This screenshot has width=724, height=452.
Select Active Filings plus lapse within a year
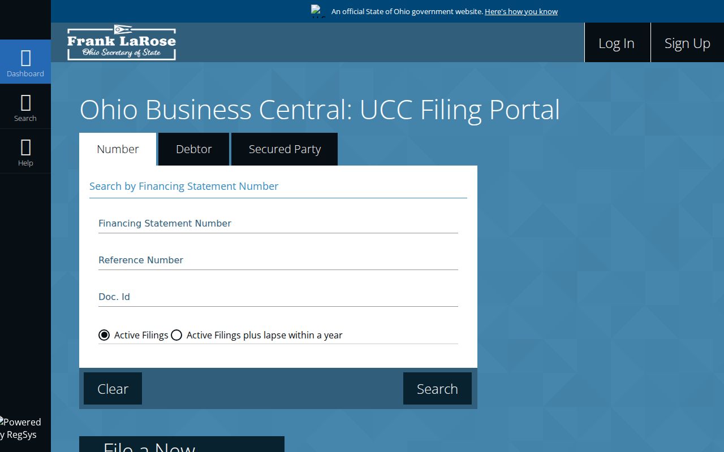[x=176, y=335]
